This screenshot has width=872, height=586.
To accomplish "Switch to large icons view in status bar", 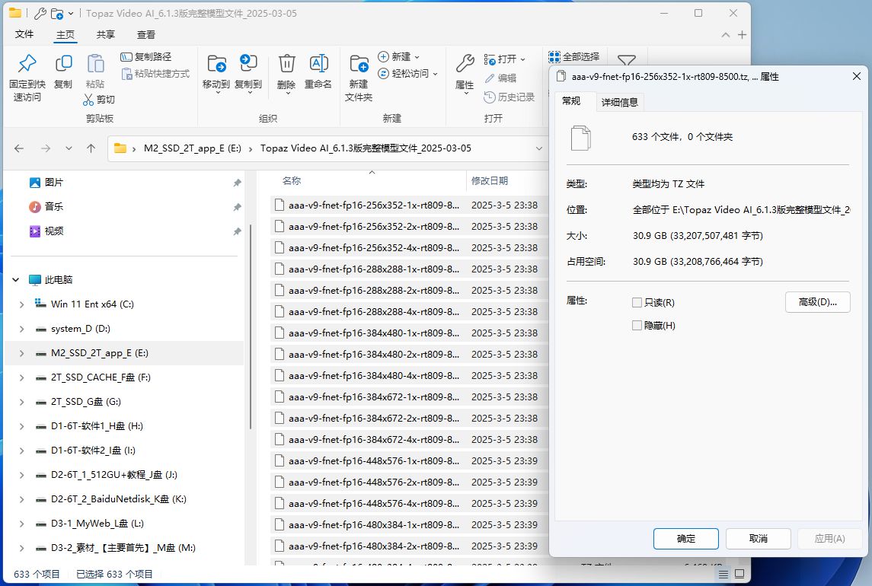I will (739, 574).
